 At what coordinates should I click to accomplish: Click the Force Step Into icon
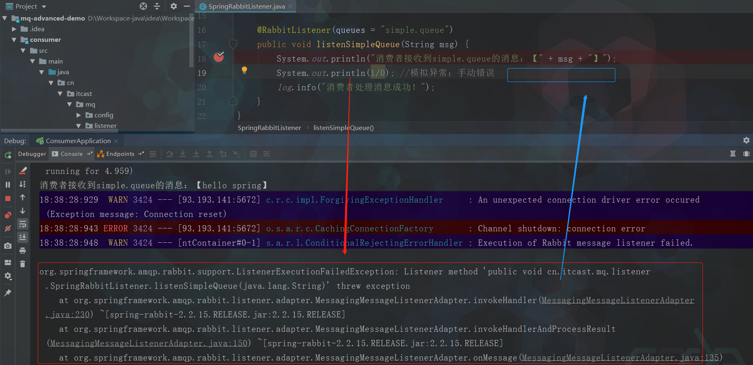pos(196,154)
